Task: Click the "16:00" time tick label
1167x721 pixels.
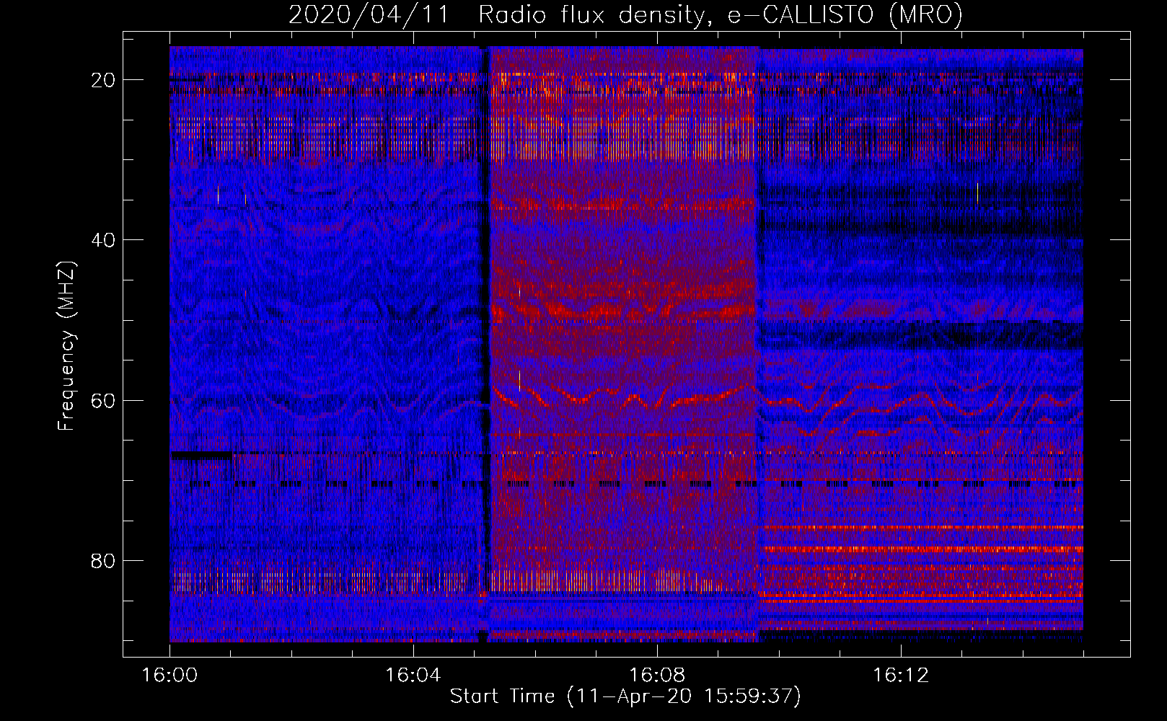Action: tap(169, 676)
